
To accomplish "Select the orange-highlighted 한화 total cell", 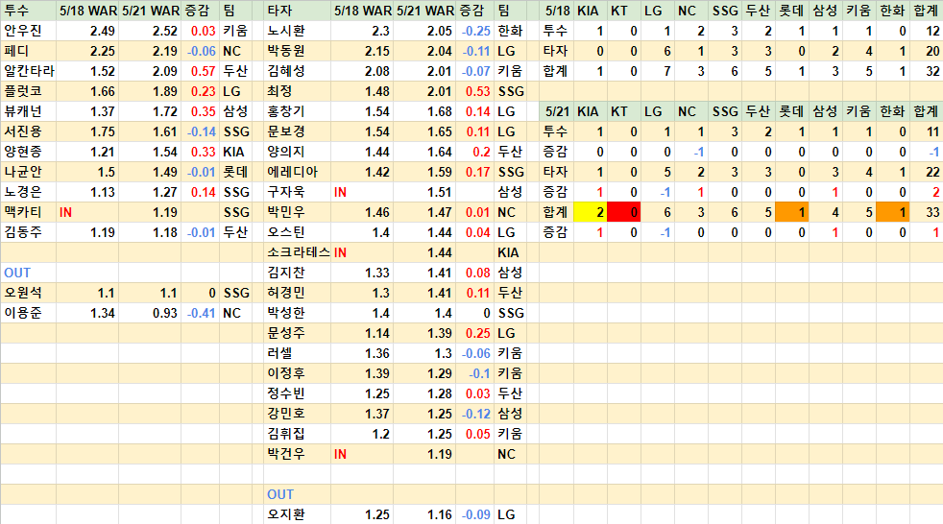I will (x=892, y=212).
